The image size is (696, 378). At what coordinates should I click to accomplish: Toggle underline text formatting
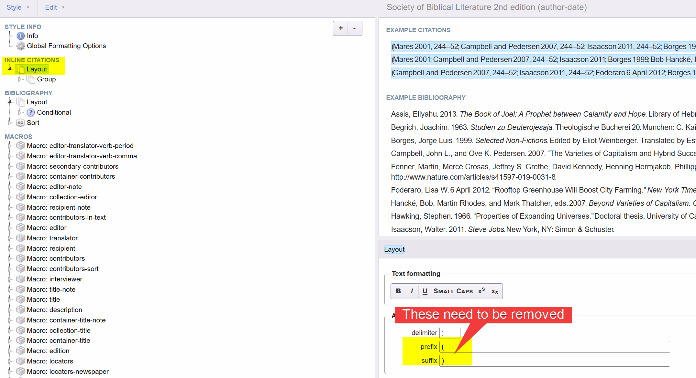[425, 291]
